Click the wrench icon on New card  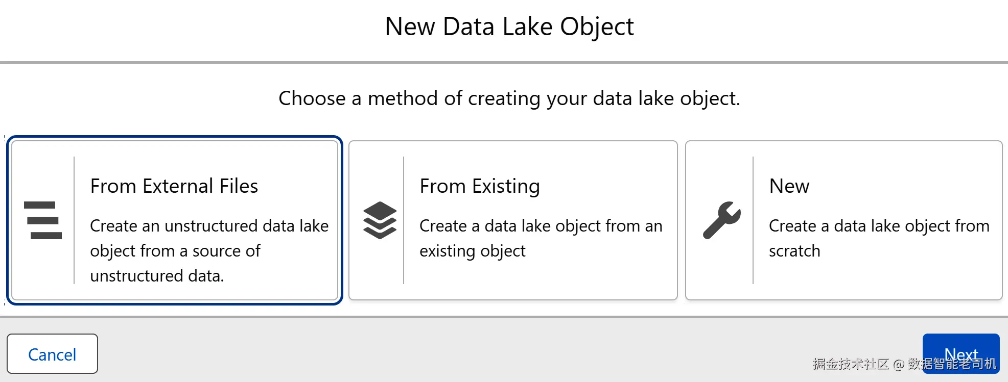point(721,220)
